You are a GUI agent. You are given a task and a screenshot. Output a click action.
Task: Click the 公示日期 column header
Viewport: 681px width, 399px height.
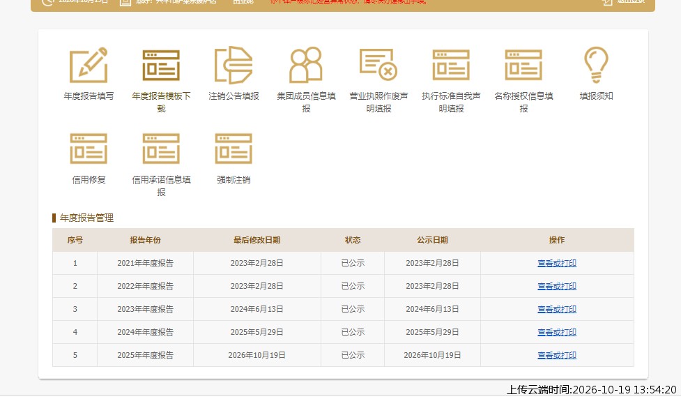click(432, 240)
